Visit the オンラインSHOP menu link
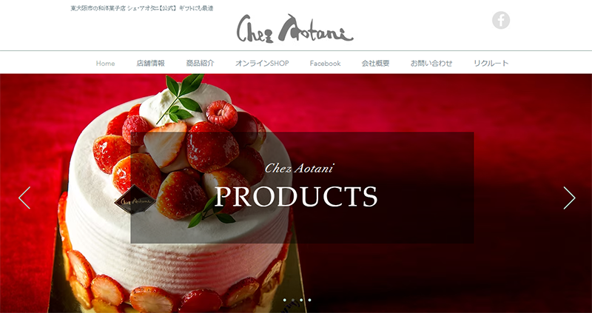 tap(262, 64)
